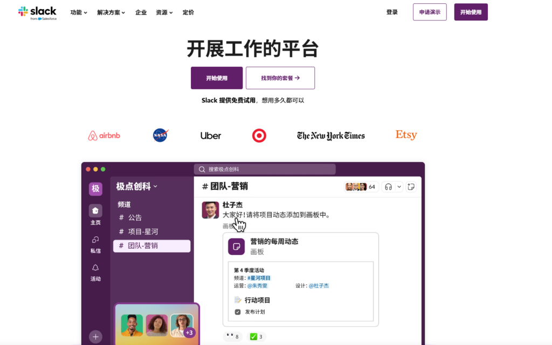Click the 找到你的套餐 button
The height and width of the screenshot is (345, 552).
tap(280, 78)
